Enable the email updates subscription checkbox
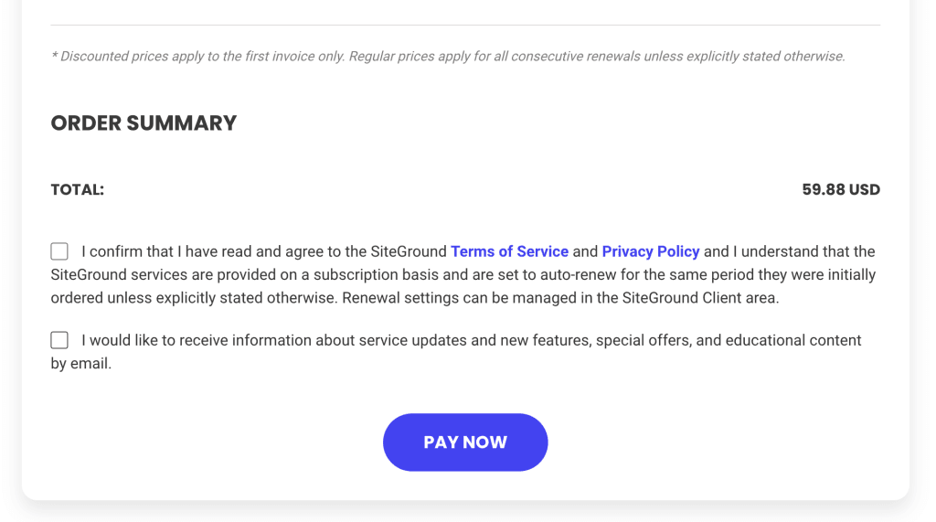Viewport: 936px width, 522px height. point(59,340)
